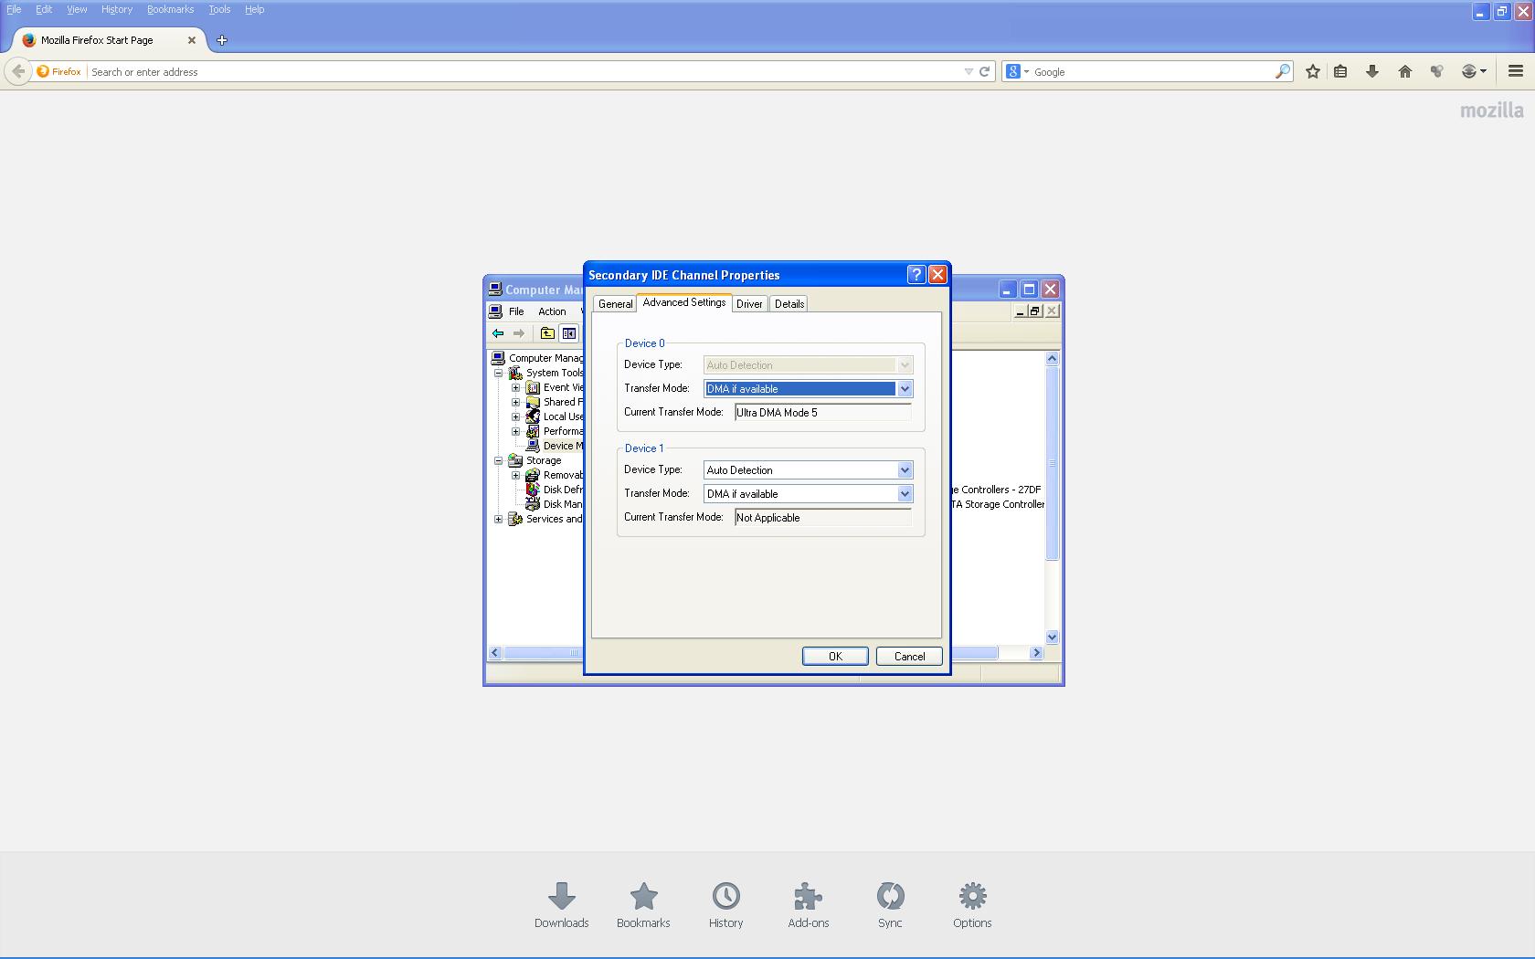Screen dimensions: 1535x959
Task: Expand the Event Viewer tree node
Action: click(x=516, y=387)
